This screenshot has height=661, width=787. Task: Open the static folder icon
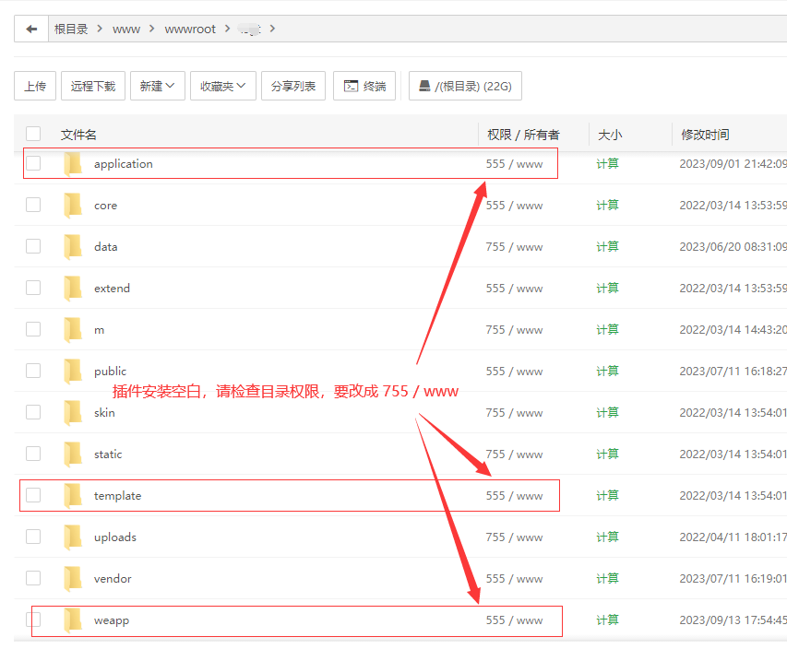[73, 454]
